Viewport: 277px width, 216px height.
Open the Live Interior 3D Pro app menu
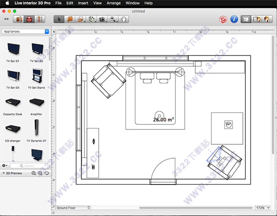[x=32, y=3]
